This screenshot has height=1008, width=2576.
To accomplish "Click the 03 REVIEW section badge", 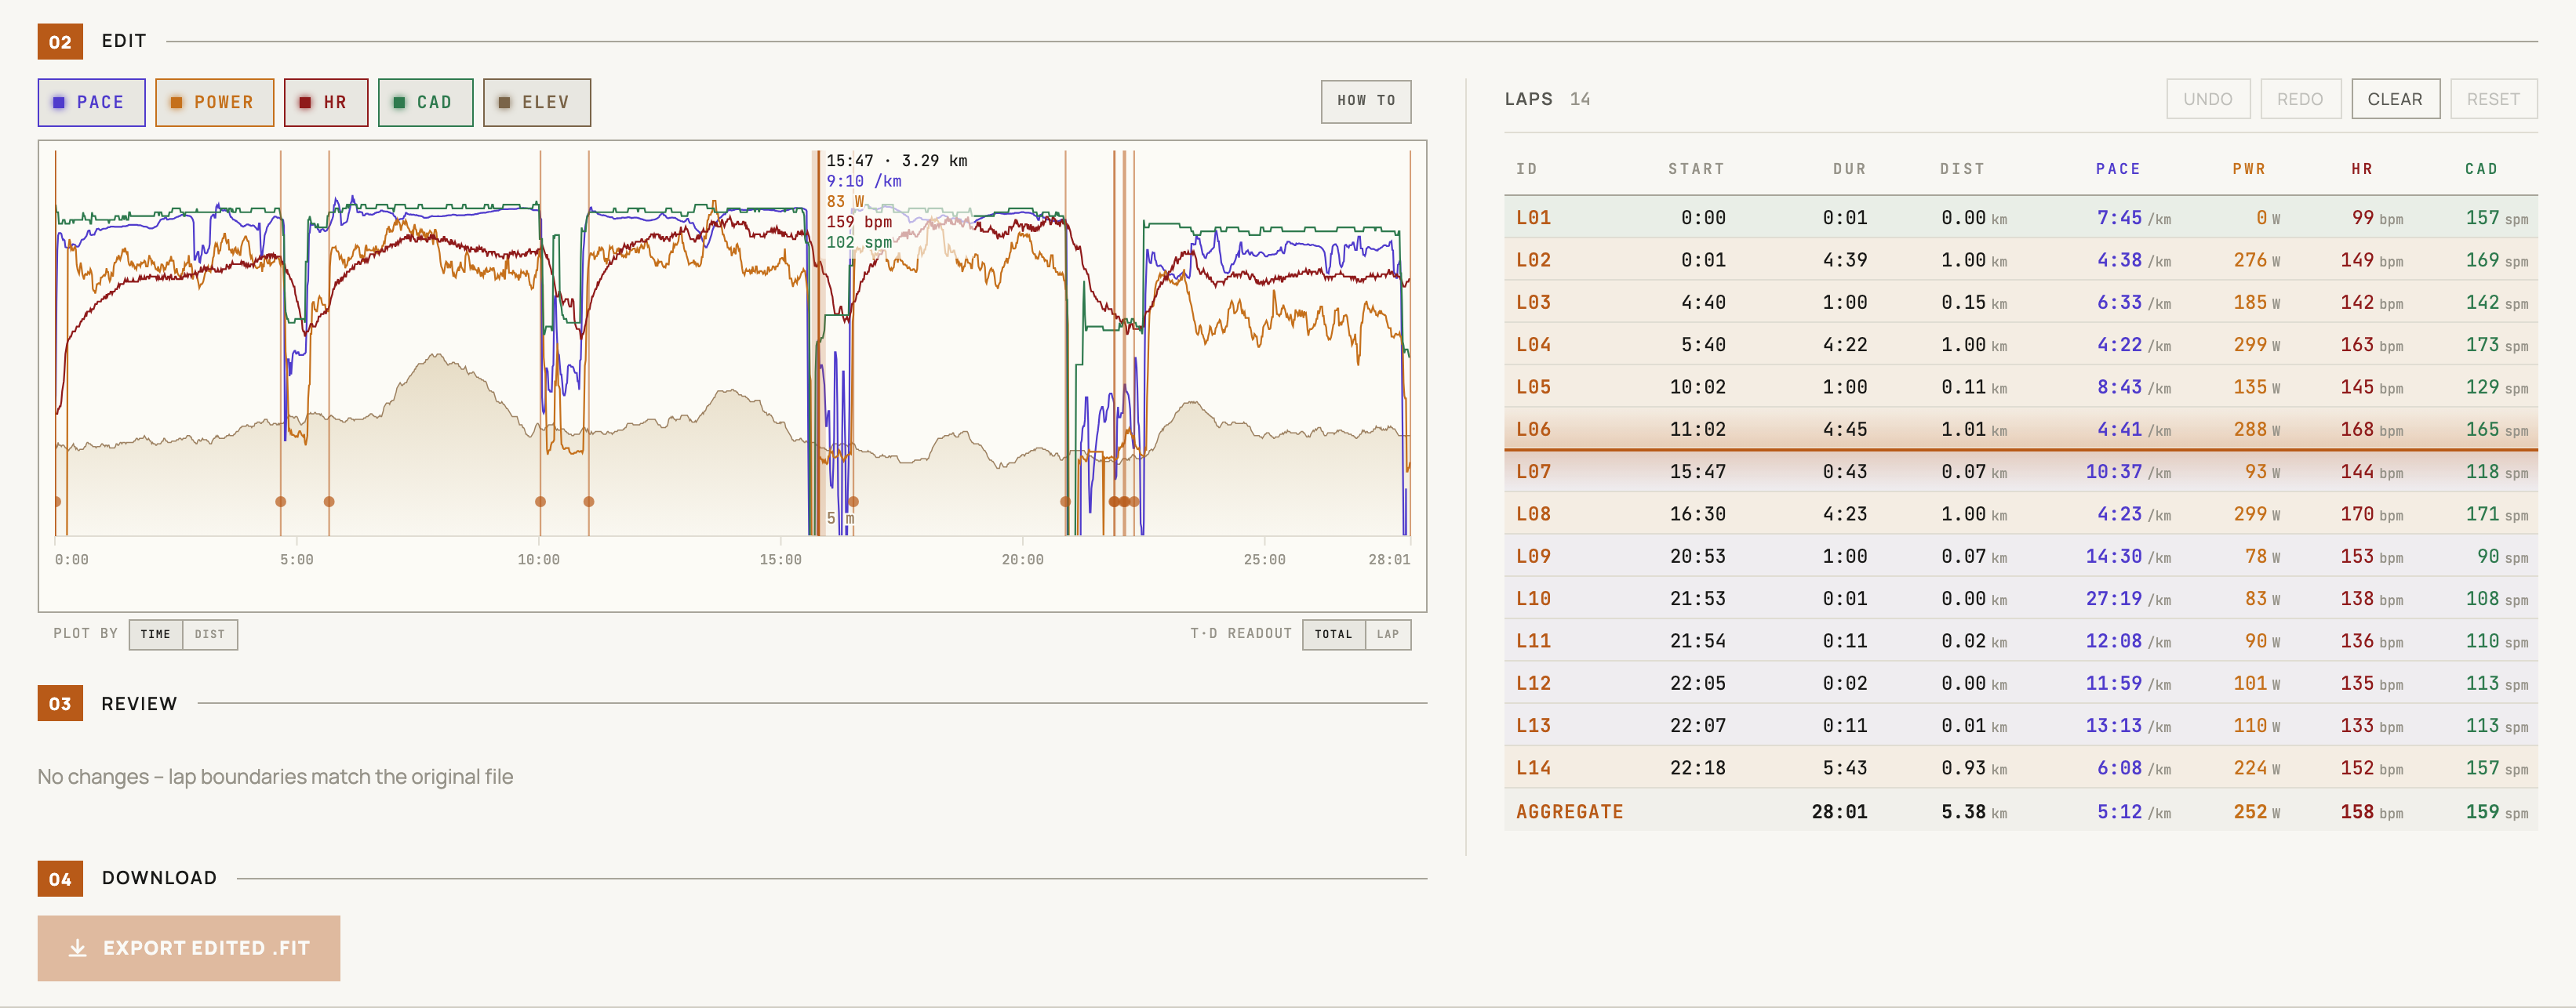I will 60,703.
